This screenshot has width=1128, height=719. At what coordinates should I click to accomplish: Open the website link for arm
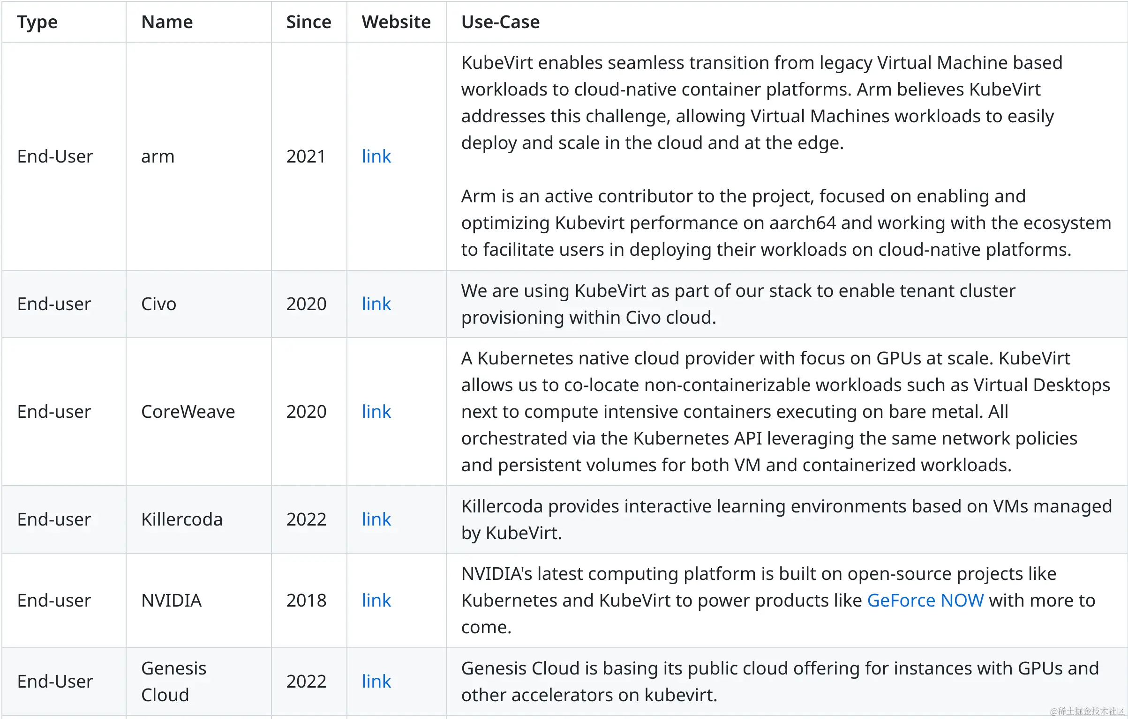pos(376,156)
